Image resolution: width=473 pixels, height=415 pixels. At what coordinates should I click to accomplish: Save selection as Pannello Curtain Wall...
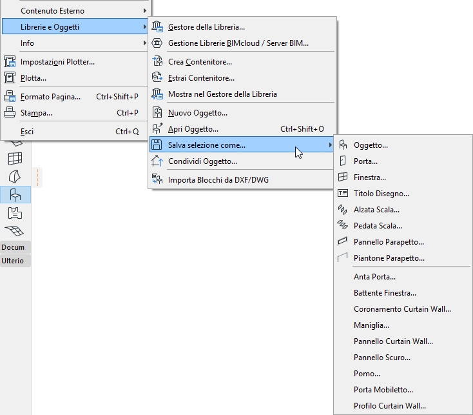(403, 341)
